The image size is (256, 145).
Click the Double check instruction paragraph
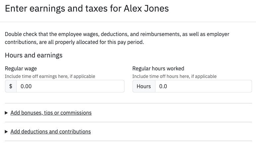(x=117, y=38)
